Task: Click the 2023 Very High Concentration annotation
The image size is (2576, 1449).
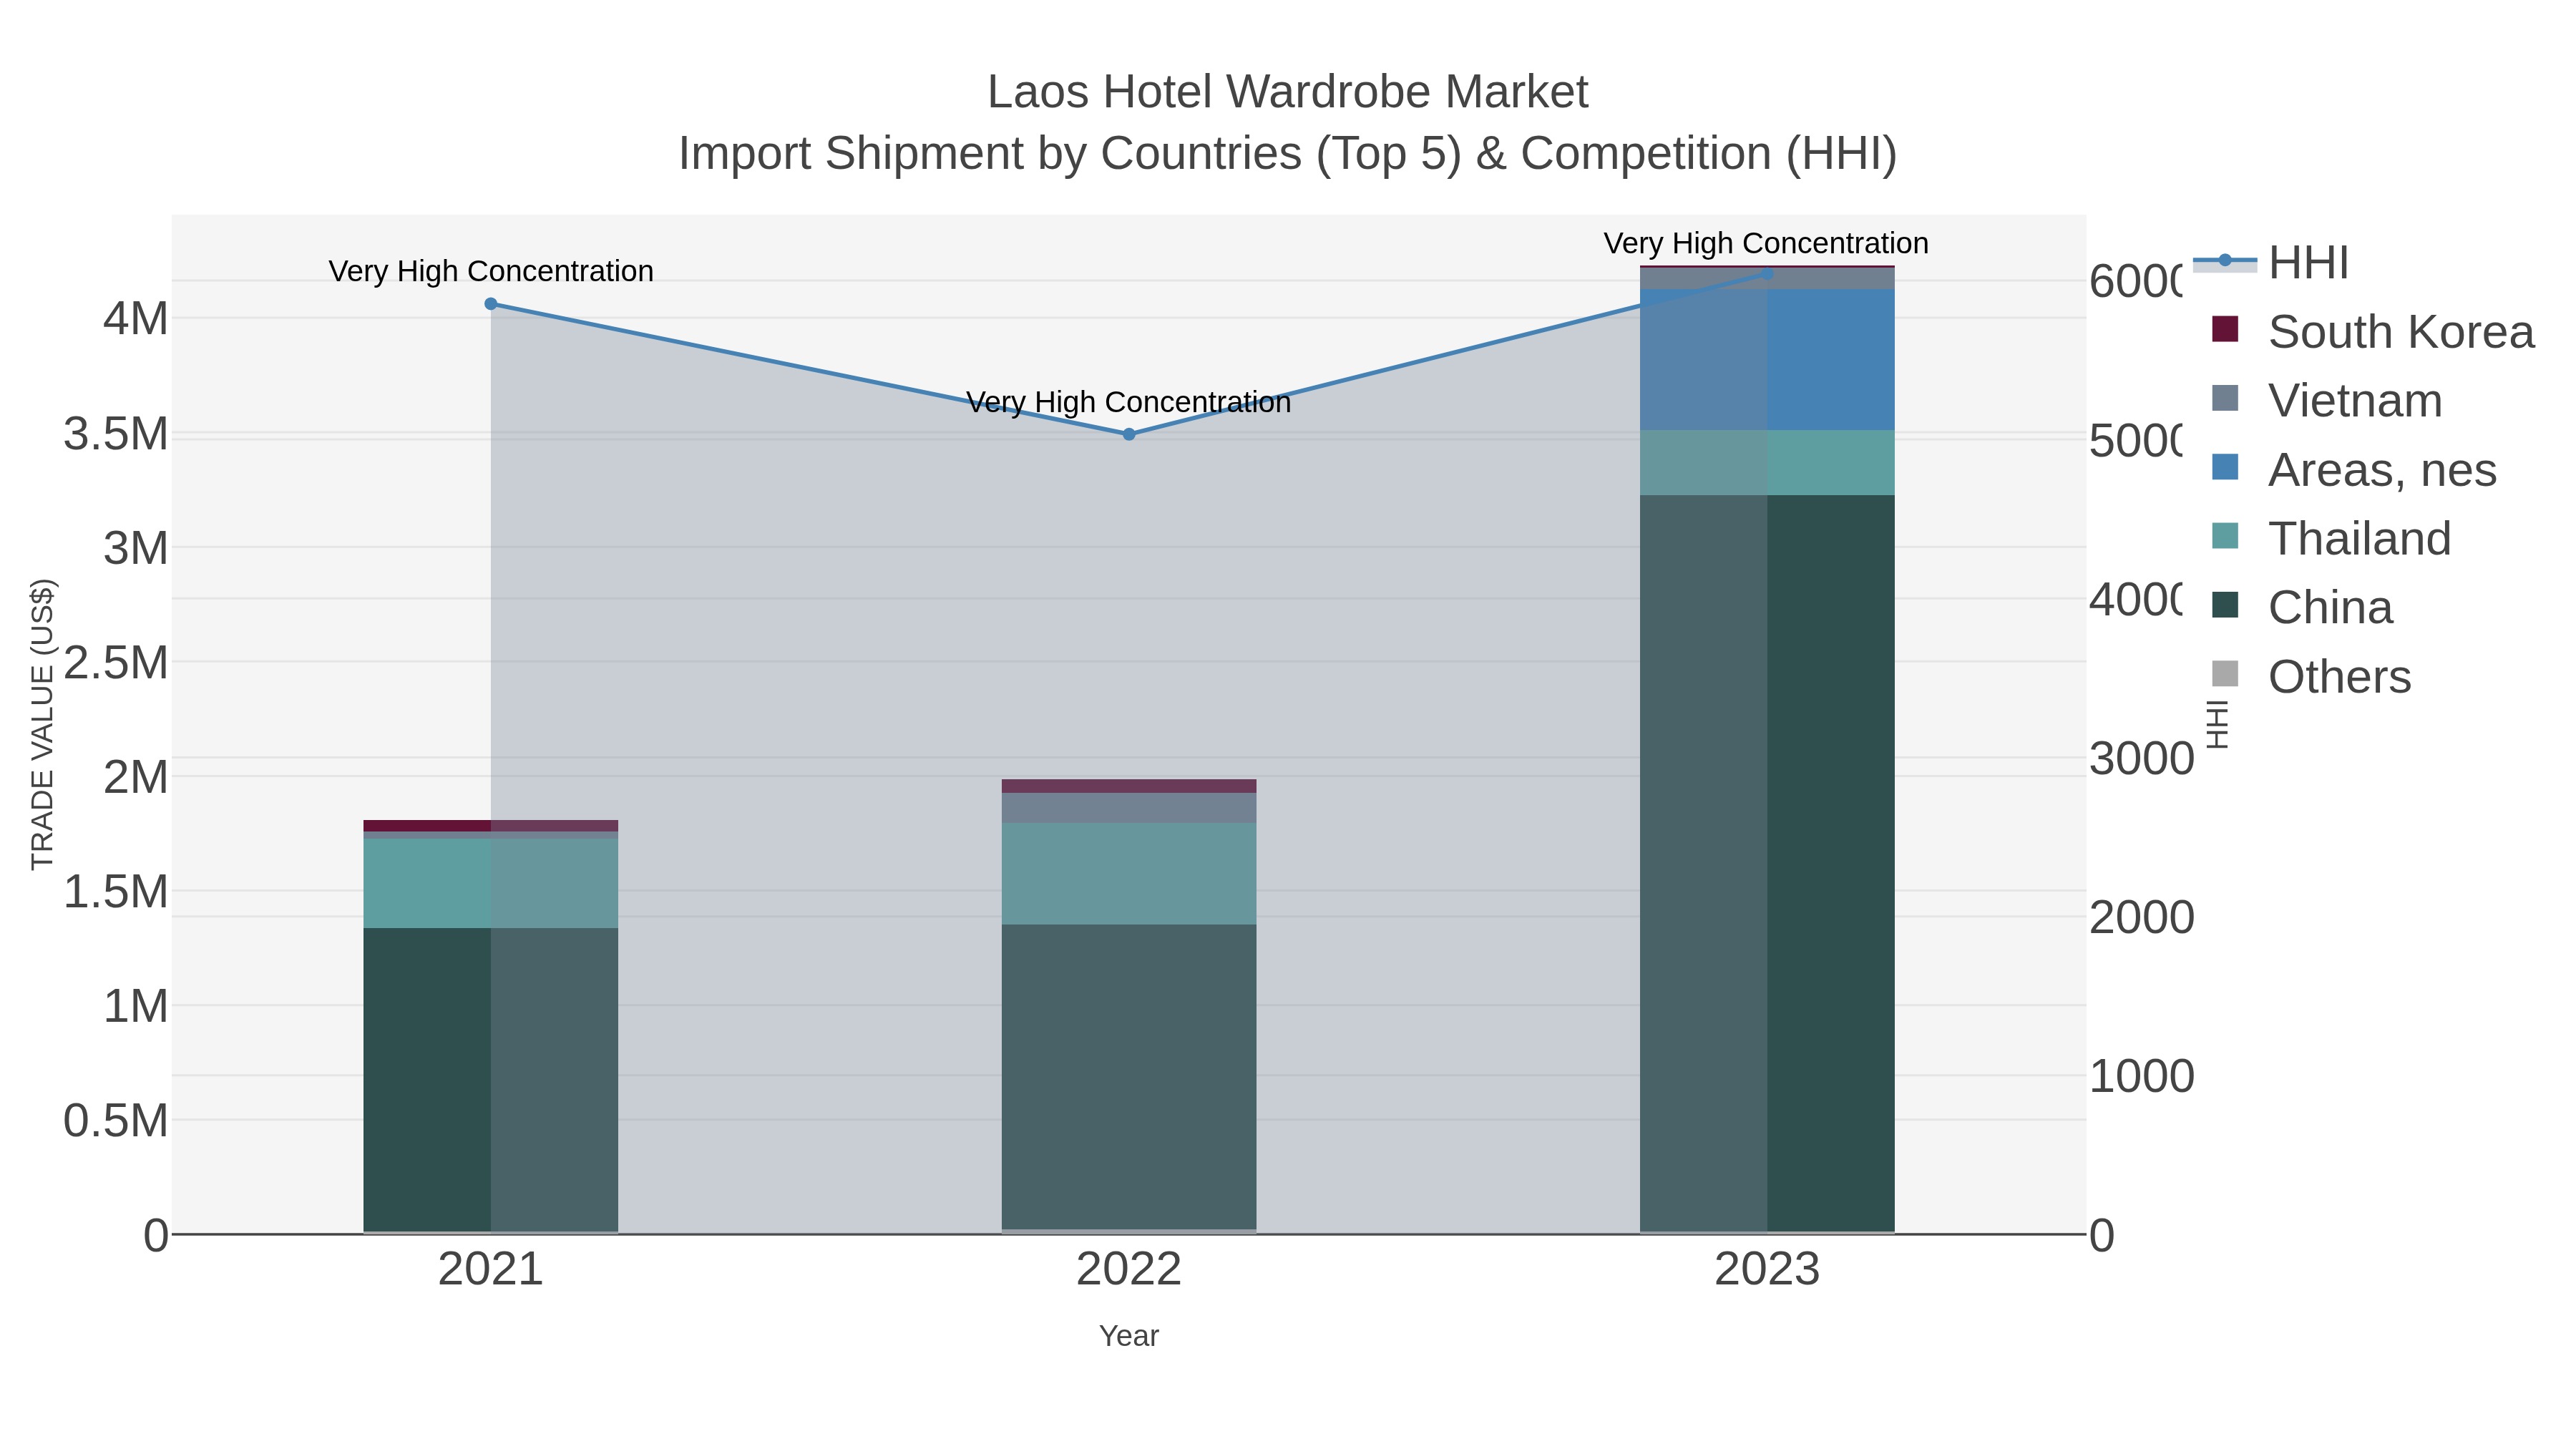Action: 1766,243
